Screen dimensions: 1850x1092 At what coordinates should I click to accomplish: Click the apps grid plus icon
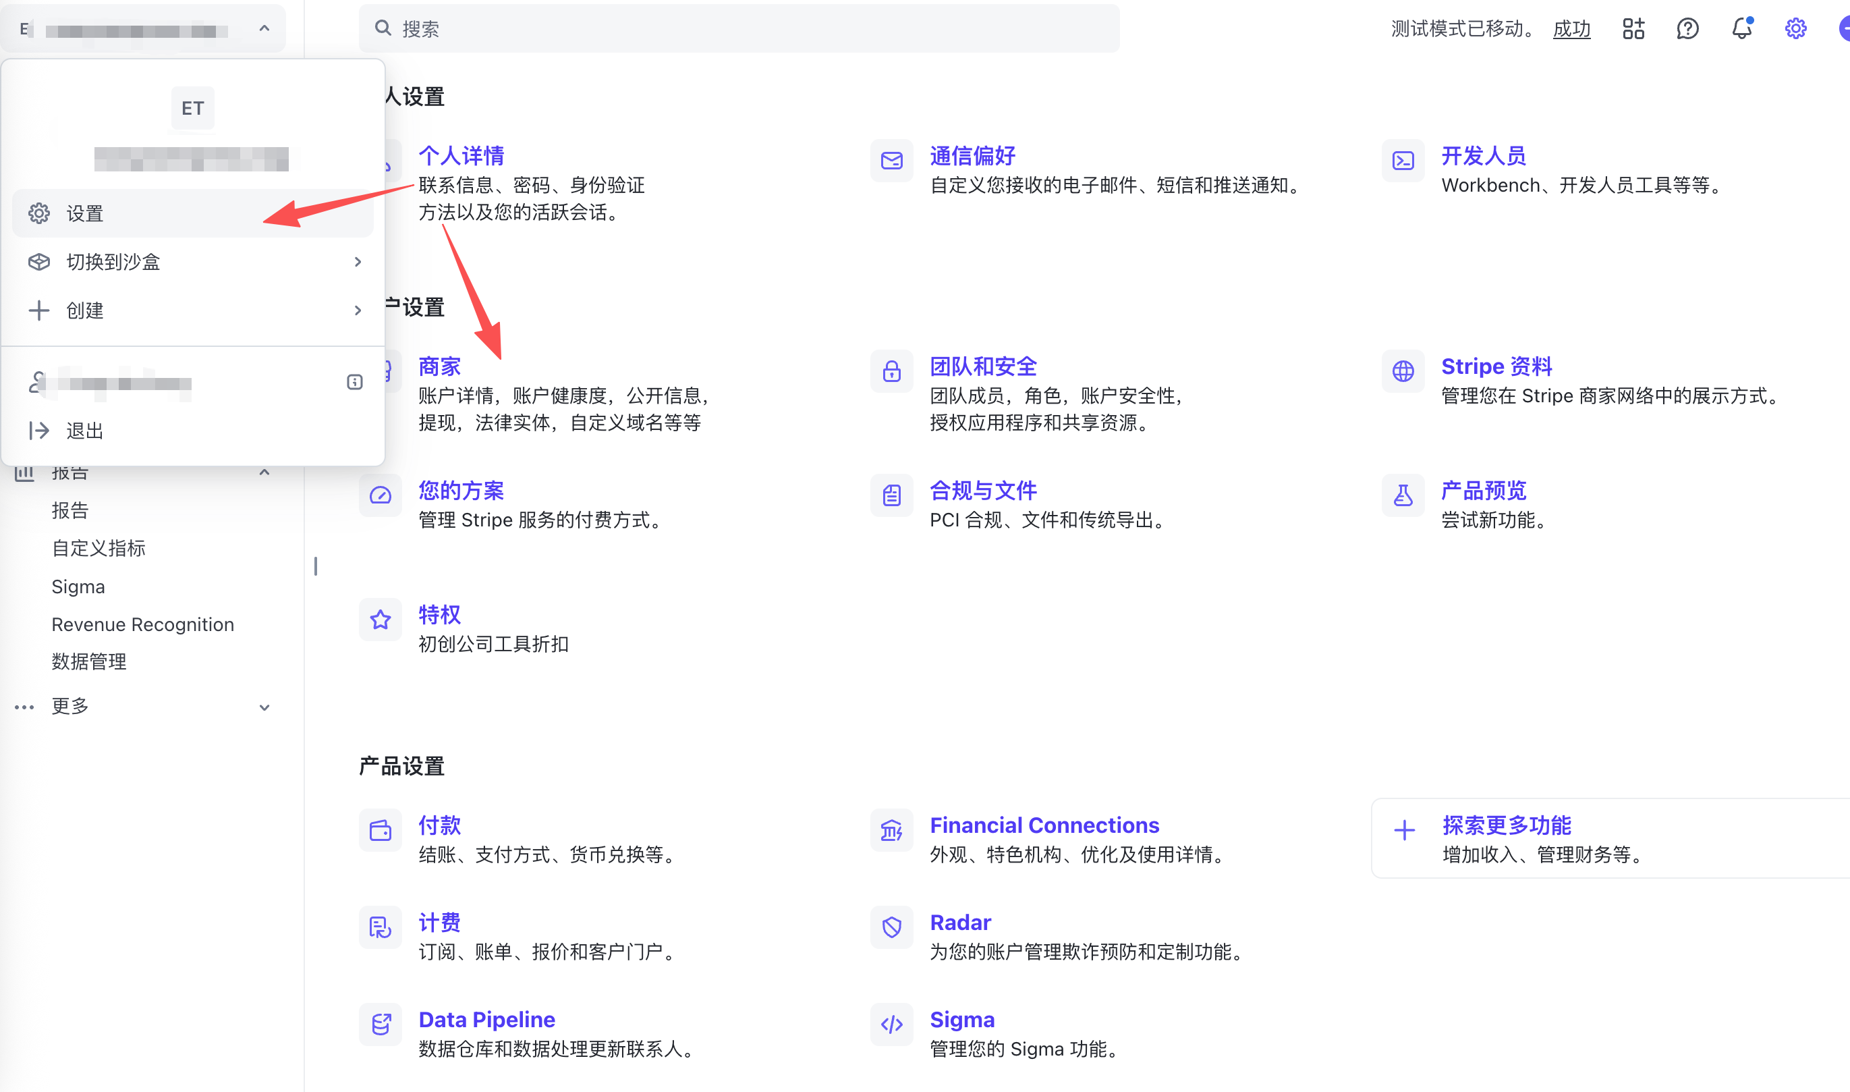[x=1633, y=29]
